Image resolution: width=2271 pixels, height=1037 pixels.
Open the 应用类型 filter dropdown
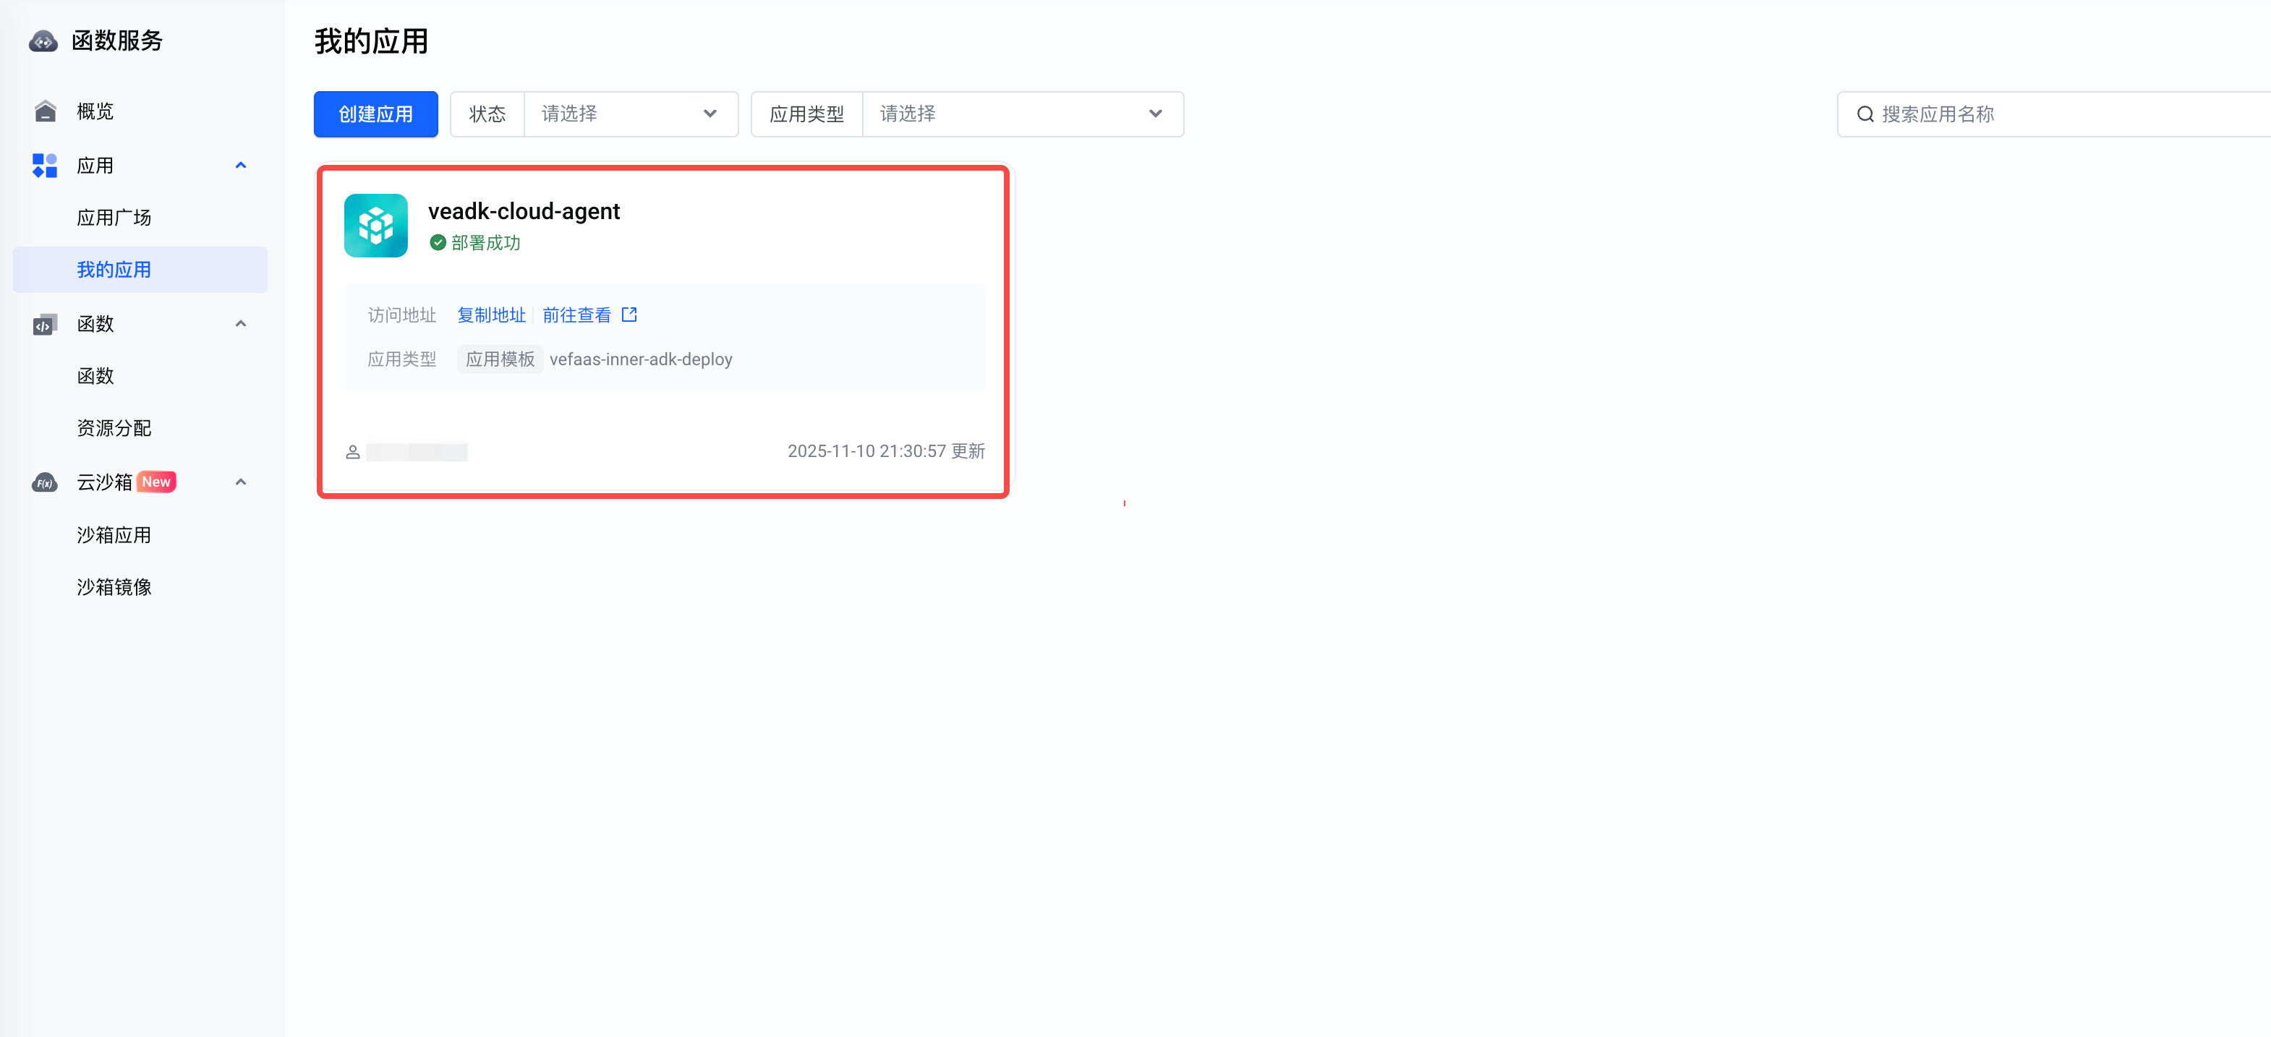pyautogui.click(x=1022, y=115)
